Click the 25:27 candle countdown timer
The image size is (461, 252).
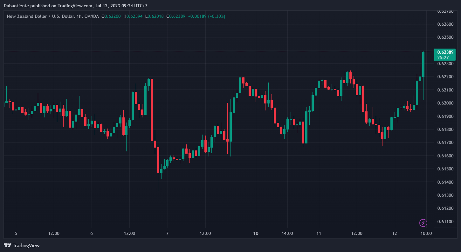[443, 57]
